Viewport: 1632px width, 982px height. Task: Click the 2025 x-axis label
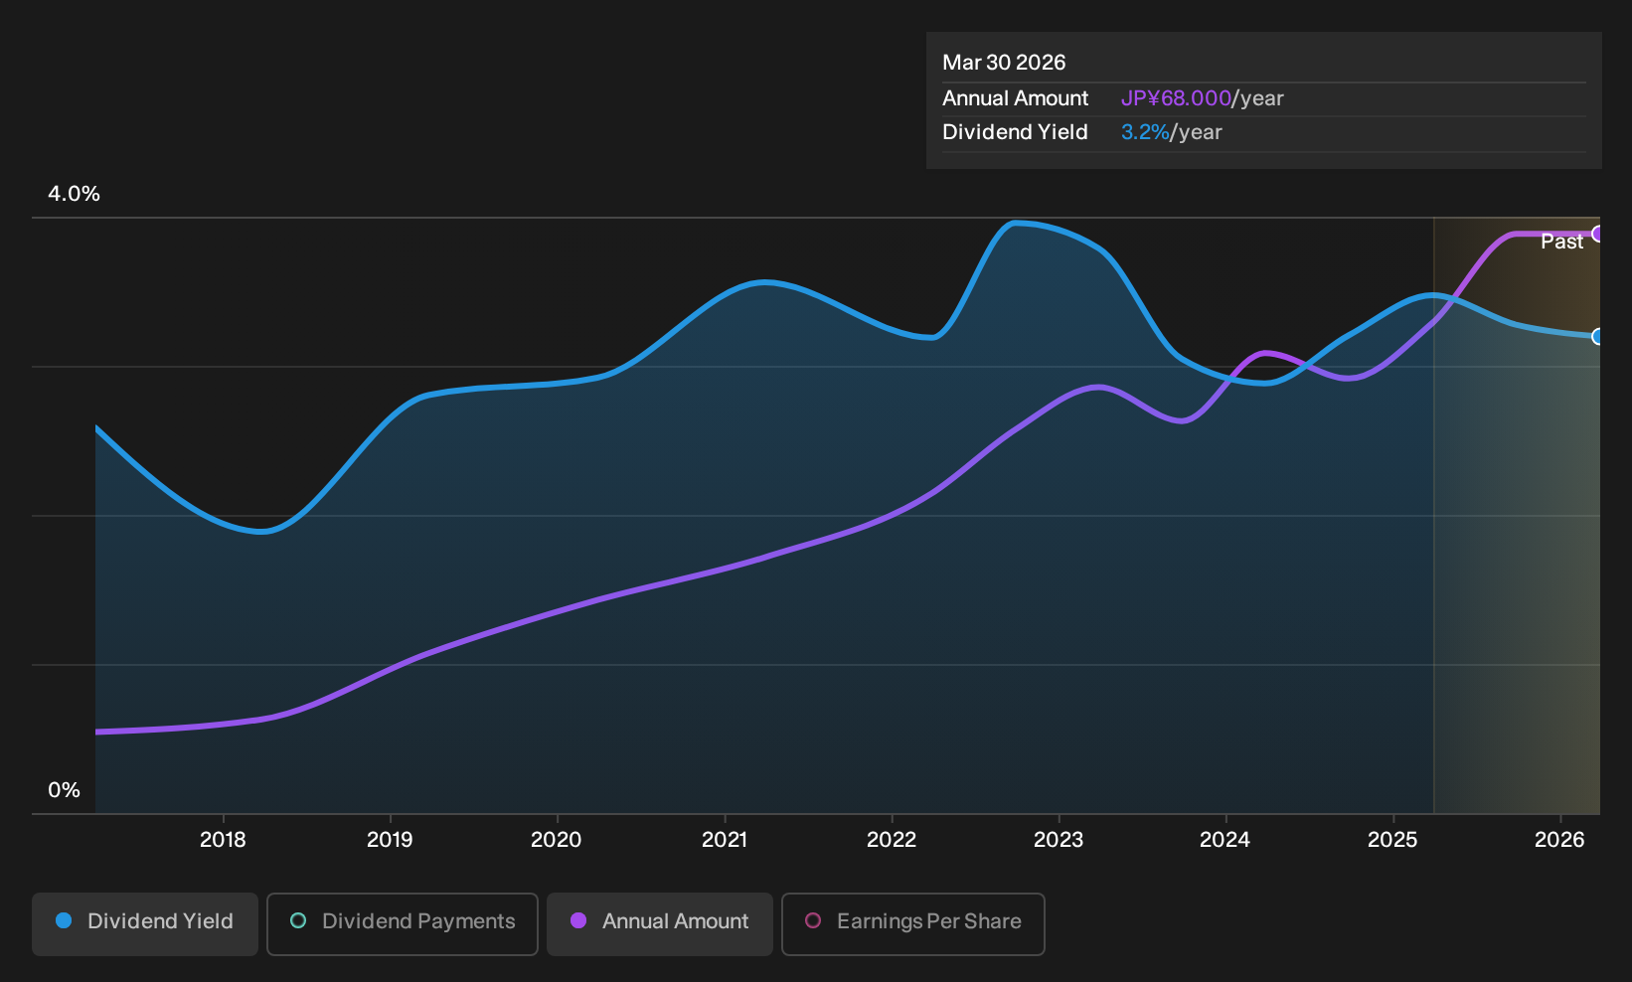point(1392,840)
